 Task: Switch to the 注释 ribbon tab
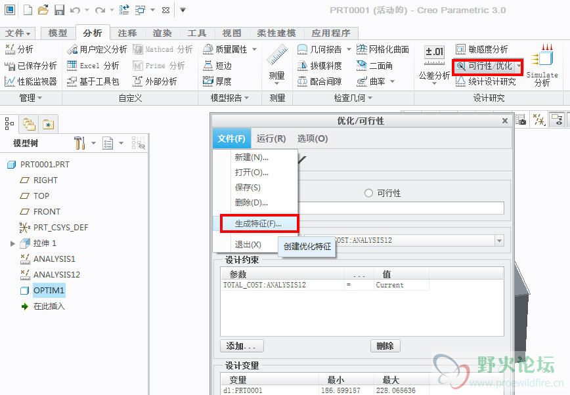point(127,33)
